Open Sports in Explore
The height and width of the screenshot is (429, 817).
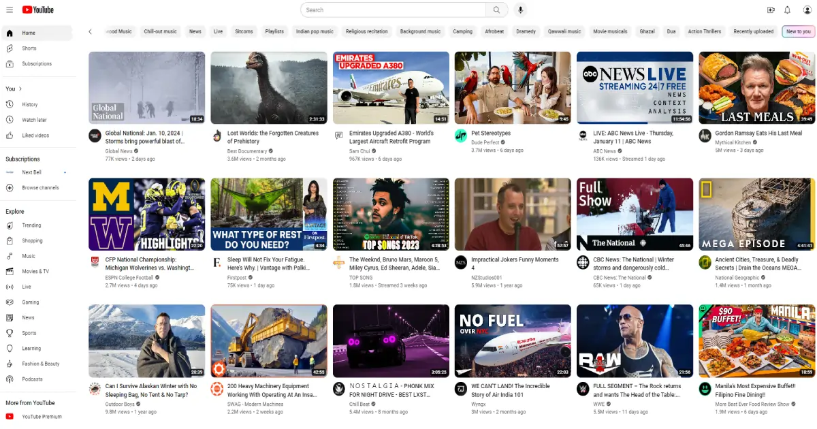point(36,333)
